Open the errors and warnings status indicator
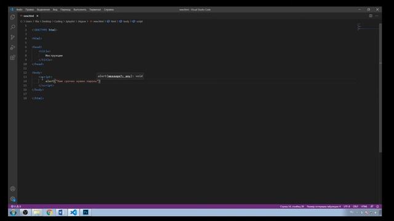Screen dimensions: 394x221 click(16, 206)
